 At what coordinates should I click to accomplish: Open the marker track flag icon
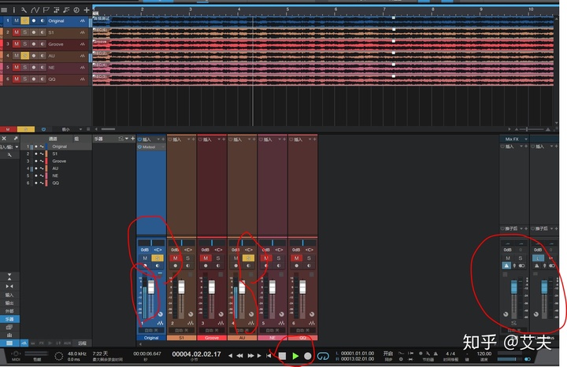(x=46, y=9)
